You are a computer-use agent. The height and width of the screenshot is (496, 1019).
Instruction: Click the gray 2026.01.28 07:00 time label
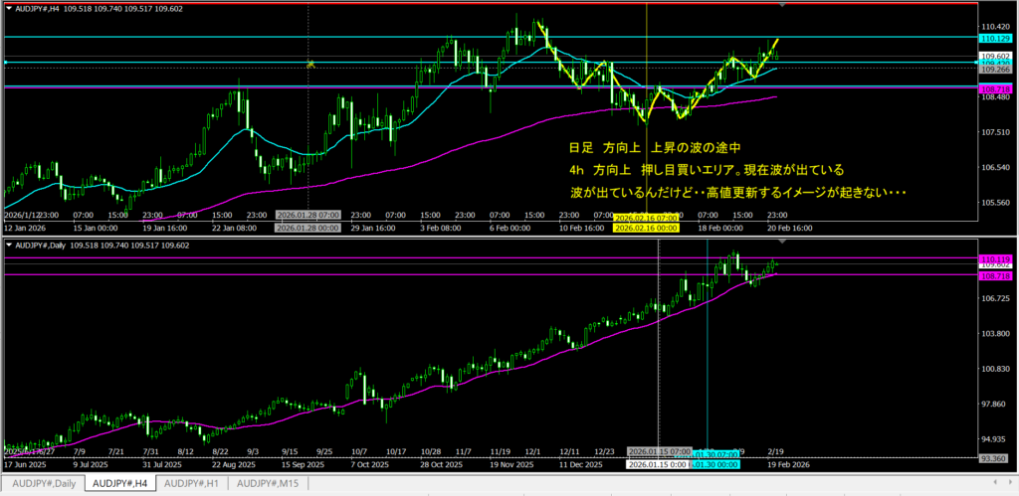click(x=307, y=215)
